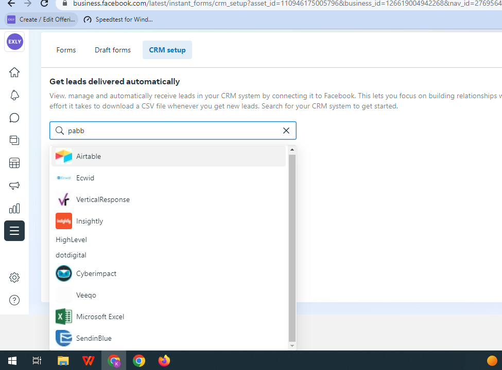Click the dropdown list scrollbar thumb
The width and height of the screenshot is (502, 370).
(292, 248)
